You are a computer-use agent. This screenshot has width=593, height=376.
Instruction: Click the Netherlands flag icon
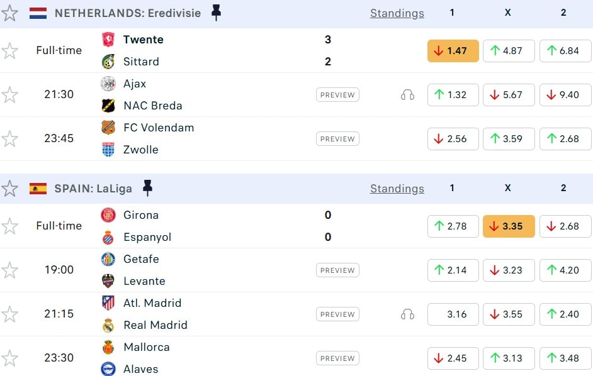coord(38,13)
